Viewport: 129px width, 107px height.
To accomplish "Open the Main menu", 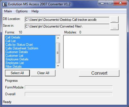I will tap(8, 11).
